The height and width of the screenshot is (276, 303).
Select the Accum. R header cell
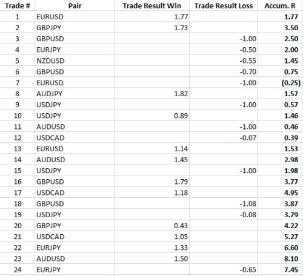(280, 5)
